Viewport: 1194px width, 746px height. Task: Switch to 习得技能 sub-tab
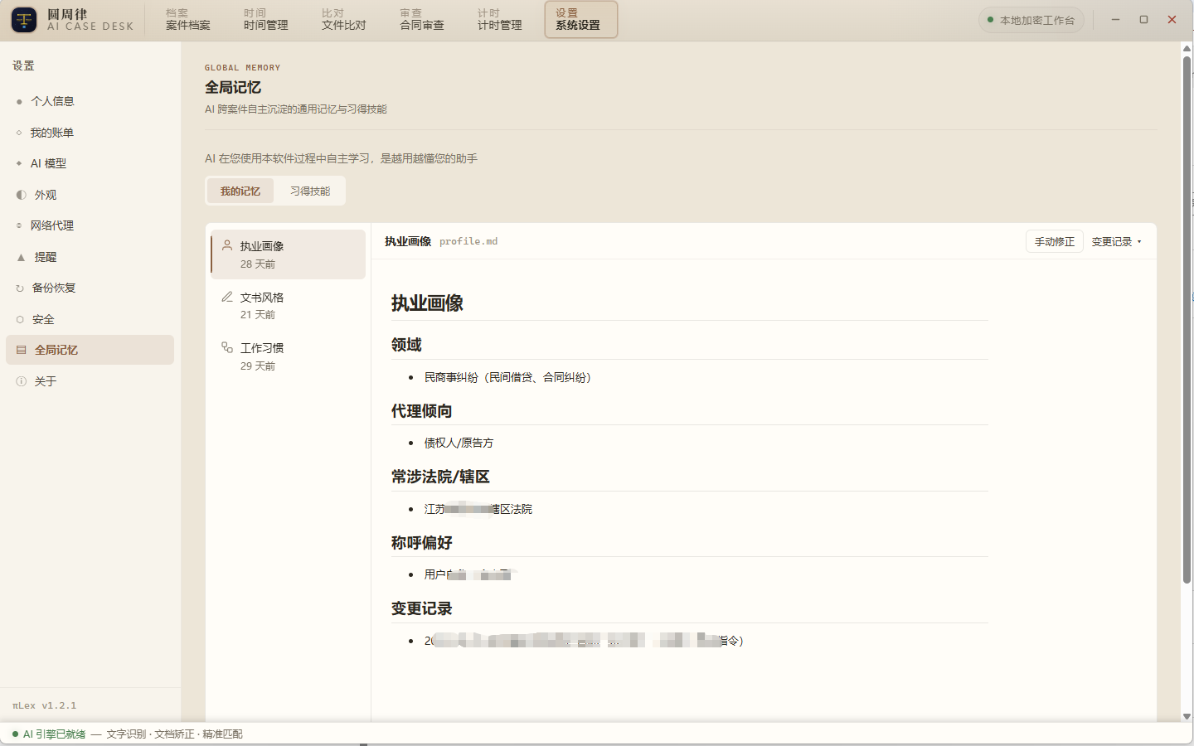[x=310, y=191]
